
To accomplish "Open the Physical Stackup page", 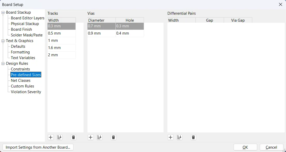I will (x=25, y=24).
